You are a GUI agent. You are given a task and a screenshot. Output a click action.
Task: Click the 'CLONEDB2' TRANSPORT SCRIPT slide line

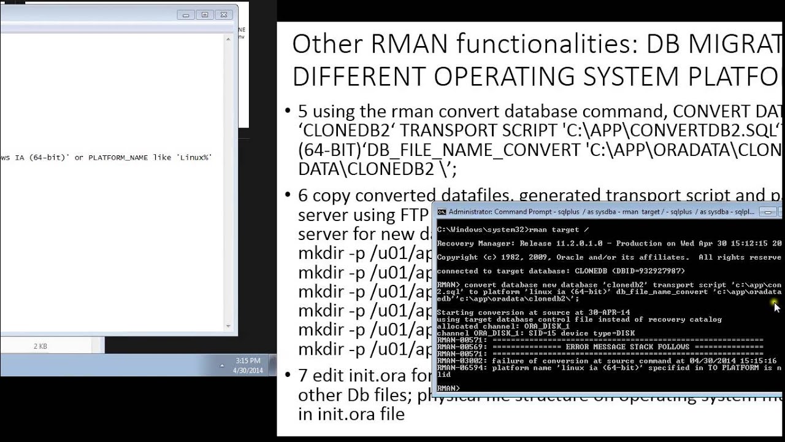coord(540,130)
